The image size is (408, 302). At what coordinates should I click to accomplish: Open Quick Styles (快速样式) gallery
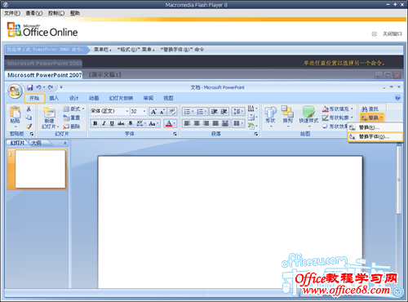308,117
